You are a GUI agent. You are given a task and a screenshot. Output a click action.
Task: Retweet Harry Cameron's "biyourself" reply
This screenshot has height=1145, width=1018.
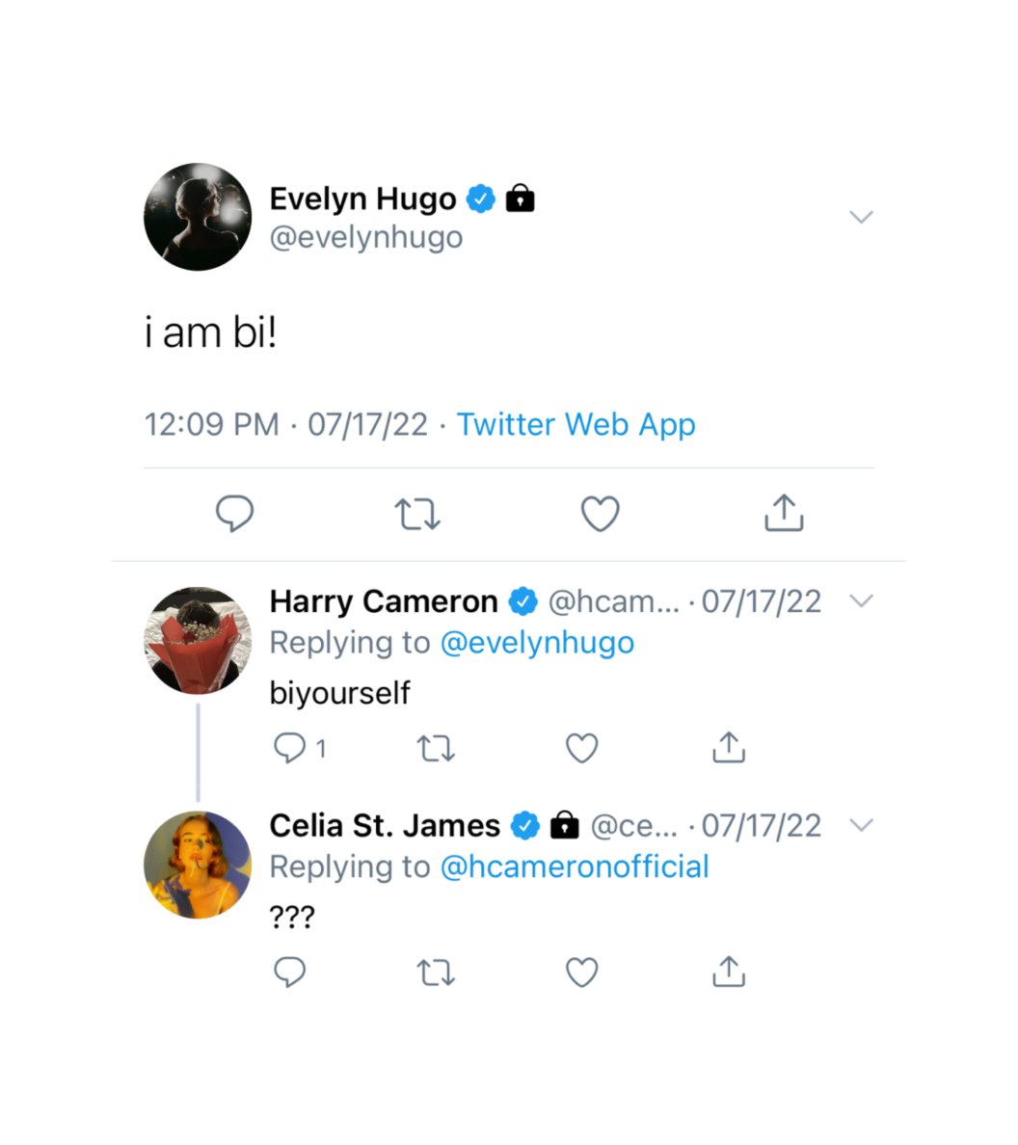click(x=436, y=749)
